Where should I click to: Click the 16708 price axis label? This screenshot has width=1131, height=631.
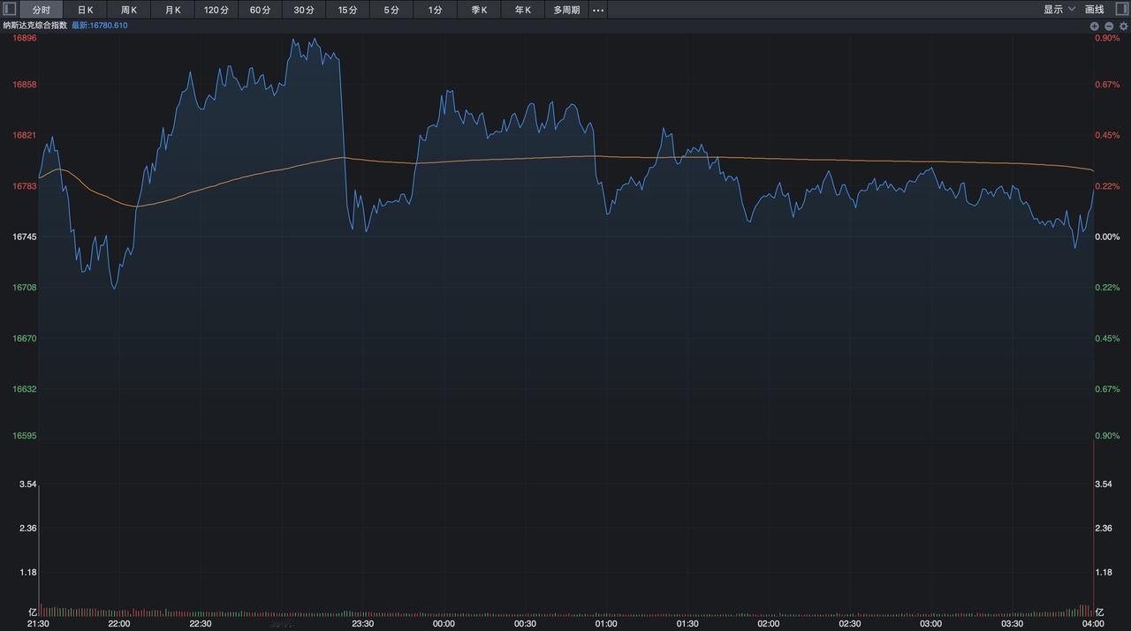24,288
